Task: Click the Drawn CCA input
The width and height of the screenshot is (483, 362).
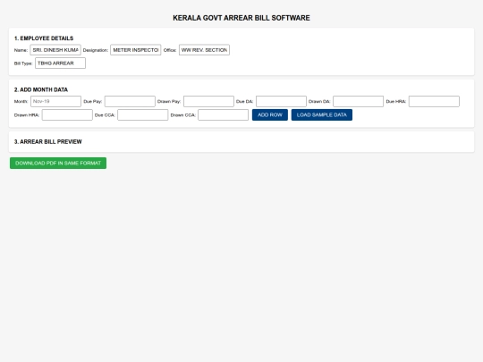Action: coord(223,114)
